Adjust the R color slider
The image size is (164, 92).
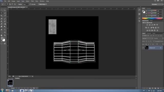(152, 11)
